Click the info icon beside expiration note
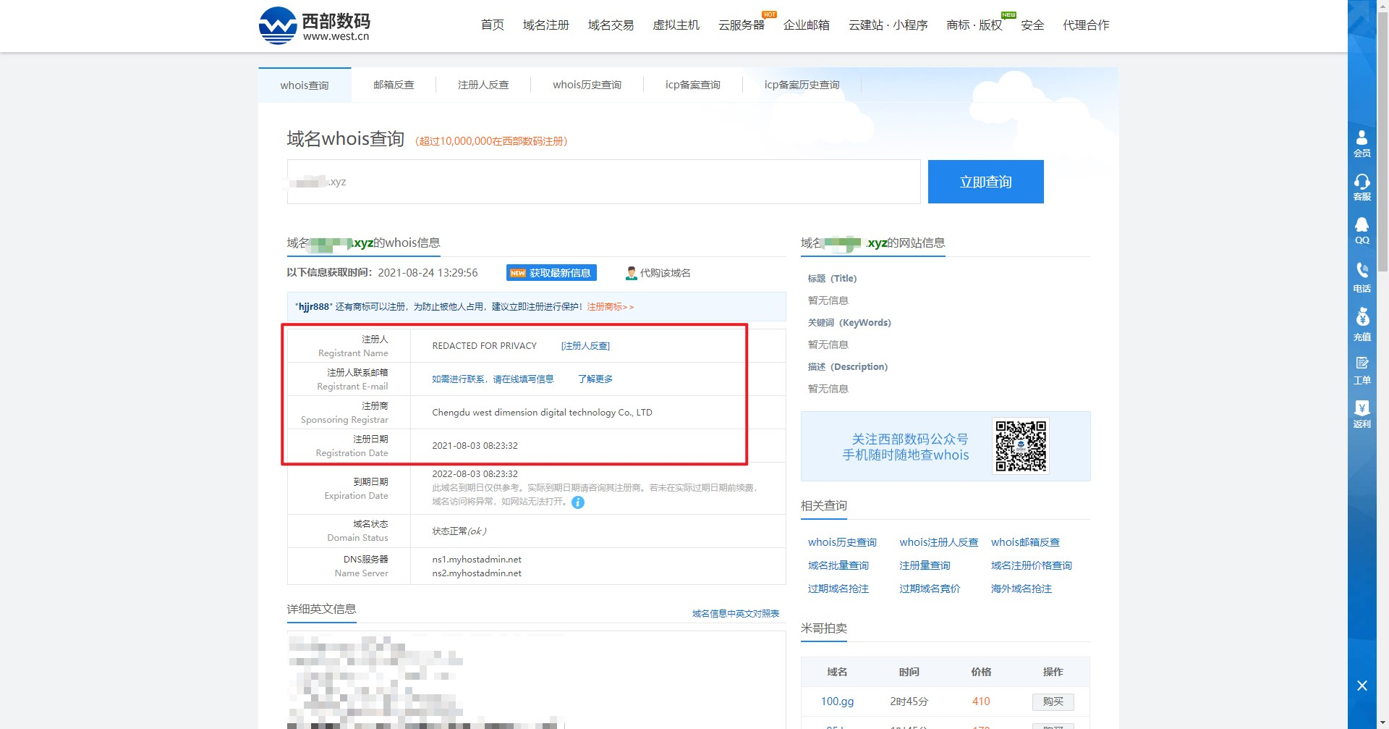This screenshot has height=729, width=1389. click(x=578, y=502)
